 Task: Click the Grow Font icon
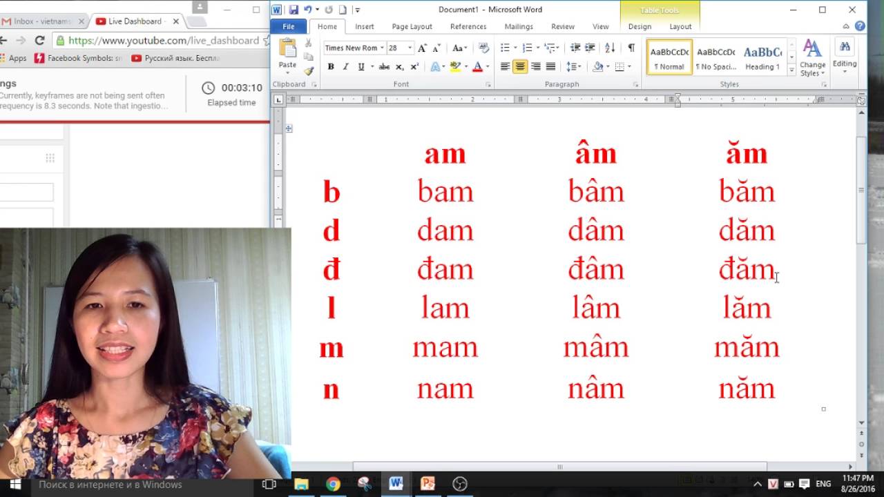point(423,48)
